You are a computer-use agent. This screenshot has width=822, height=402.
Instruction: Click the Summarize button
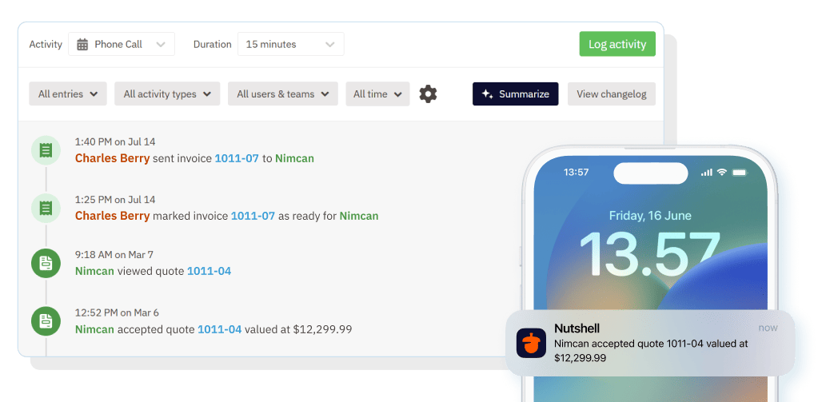coord(515,94)
